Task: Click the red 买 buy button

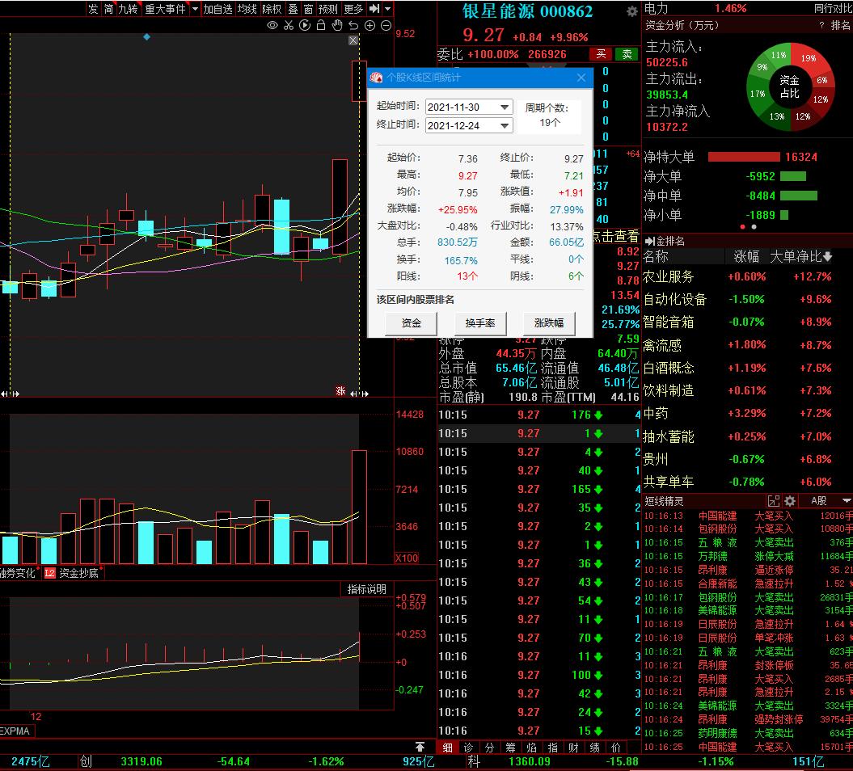Action: pyautogui.click(x=601, y=53)
